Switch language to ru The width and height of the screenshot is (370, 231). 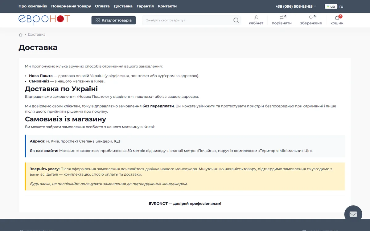(341, 6)
